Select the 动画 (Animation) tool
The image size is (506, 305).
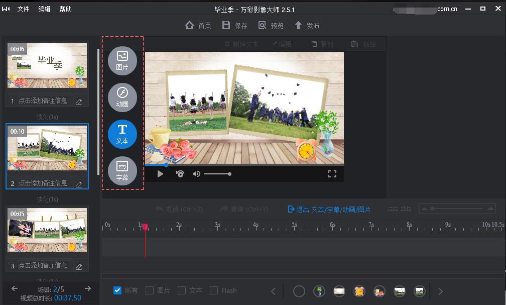pyautogui.click(x=122, y=97)
